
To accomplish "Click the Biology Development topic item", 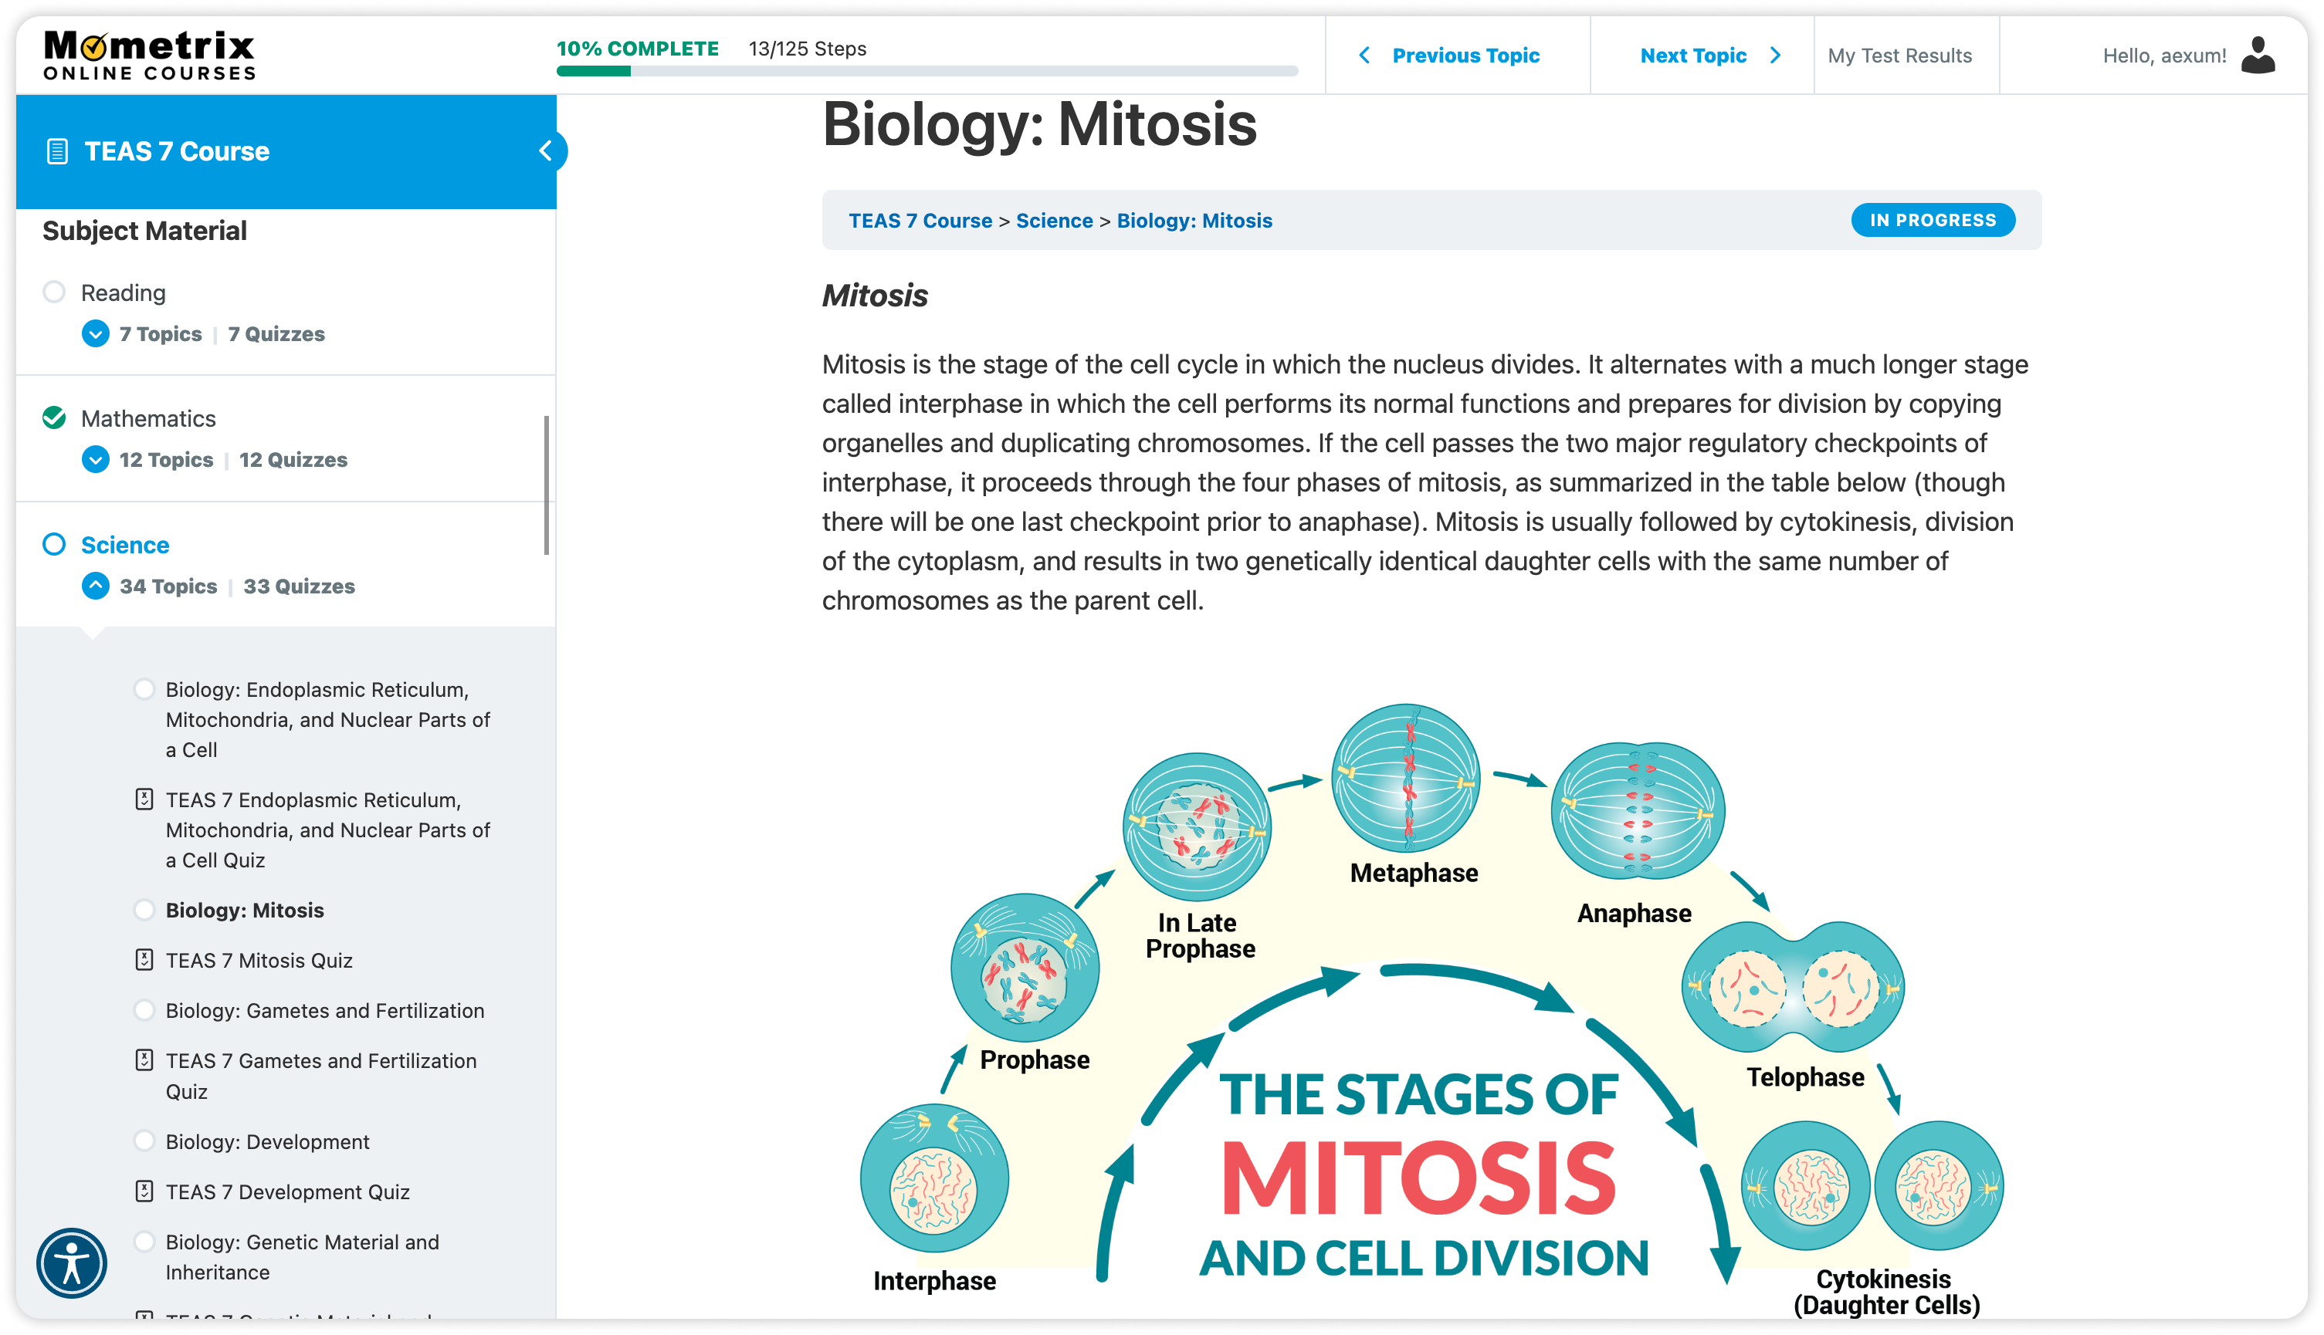I will 266,1141.
